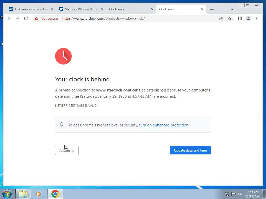Select the active Clock error tab
The height and width of the screenshot is (199, 266).
pyautogui.click(x=181, y=9)
